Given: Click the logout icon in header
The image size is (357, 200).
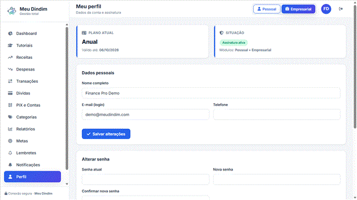Looking at the screenshot, I should click(341, 9).
